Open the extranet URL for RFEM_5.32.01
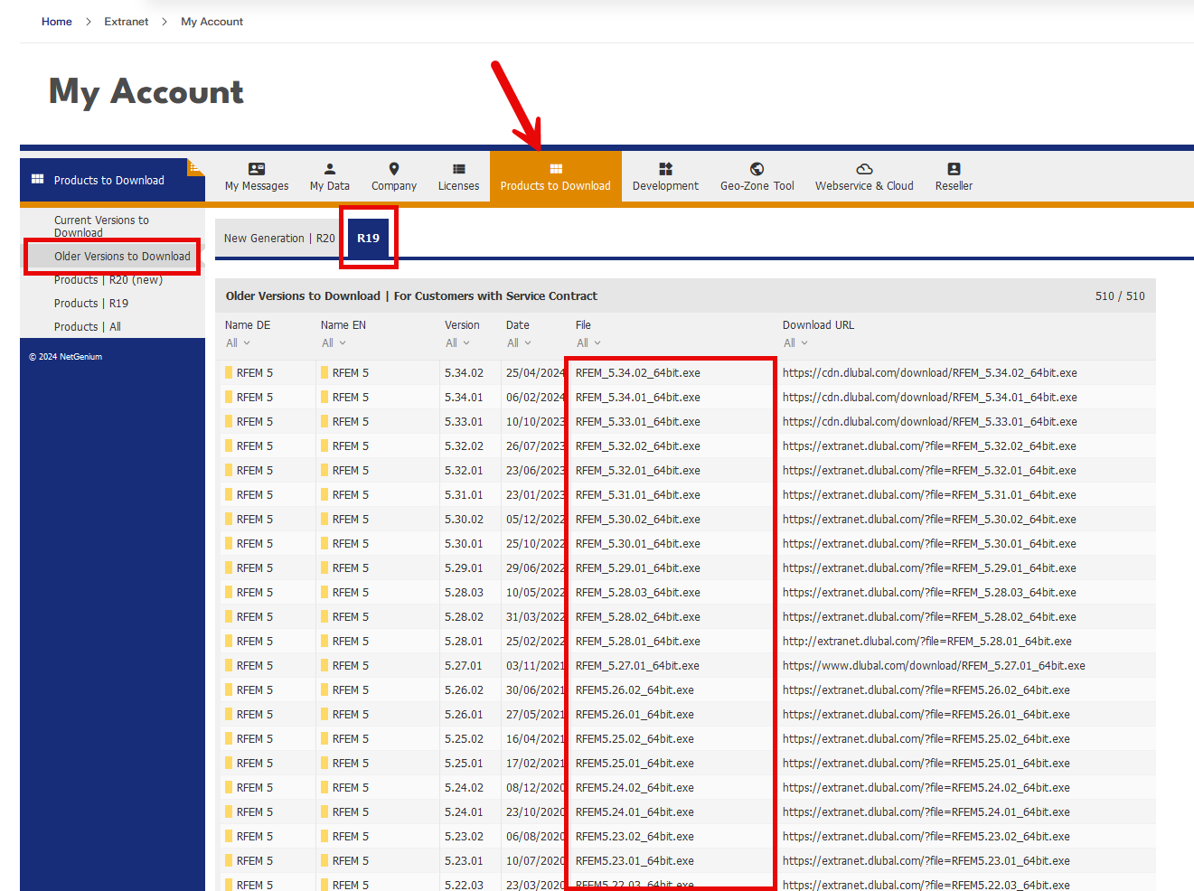This screenshot has height=891, width=1194. [929, 471]
